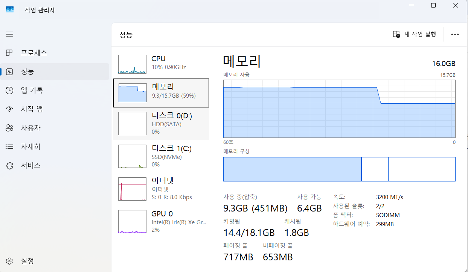Select the 메모리 performance entry
The image size is (468, 272).
[x=161, y=92]
